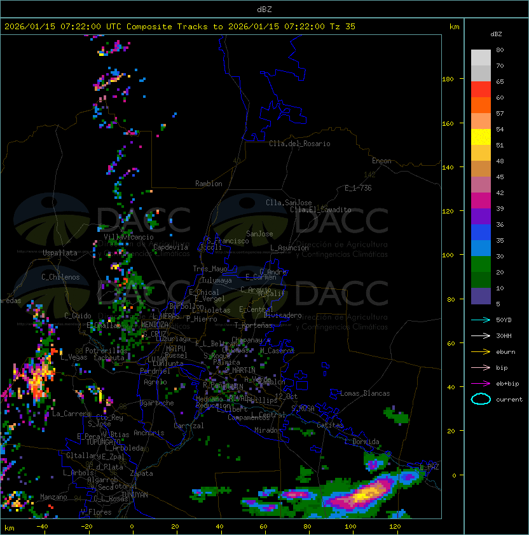
Task: Click the 'eb+bip' legend label
Action: point(507,384)
